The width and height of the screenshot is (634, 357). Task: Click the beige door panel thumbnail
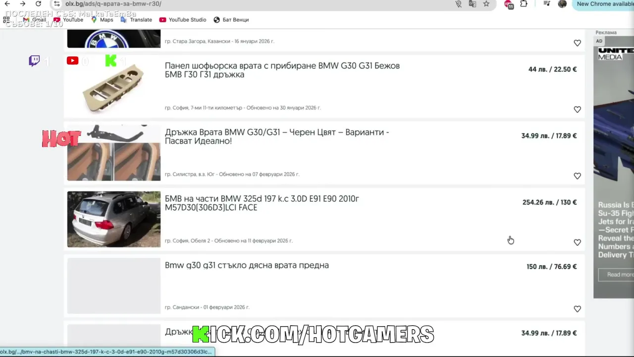pyautogui.click(x=114, y=86)
